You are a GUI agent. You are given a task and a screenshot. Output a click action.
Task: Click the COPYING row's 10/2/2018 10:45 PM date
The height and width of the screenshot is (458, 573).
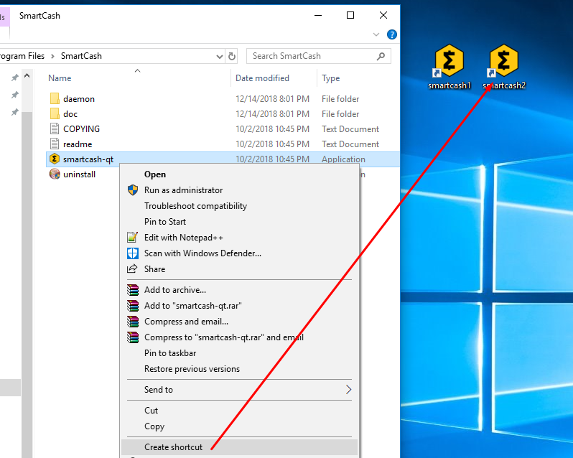tap(272, 129)
